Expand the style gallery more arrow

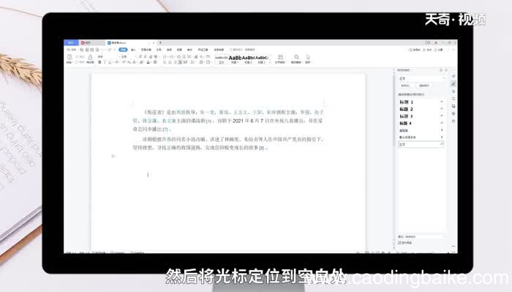click(x=270, y=62)
